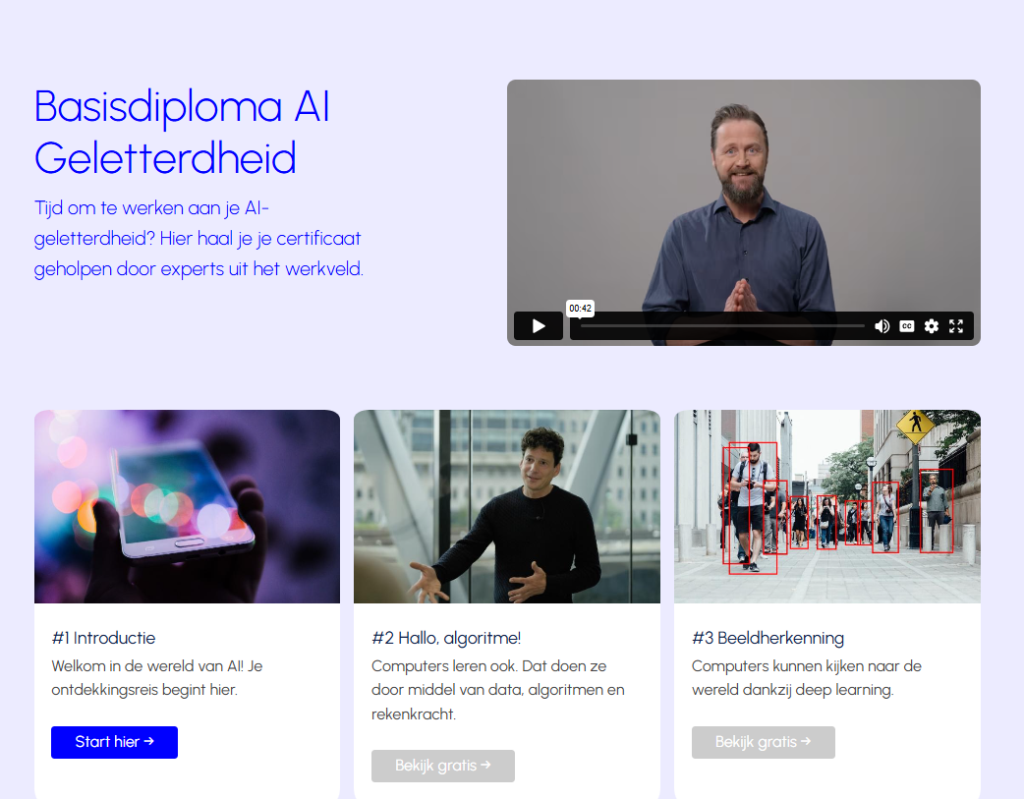Click the Start hier button
The height and width of the screenshot is (799, 1024).
114,742
